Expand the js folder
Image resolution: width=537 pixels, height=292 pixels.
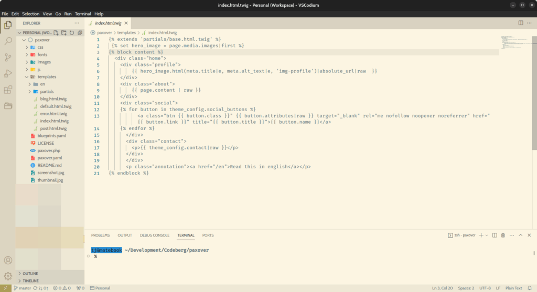(27, 70)
